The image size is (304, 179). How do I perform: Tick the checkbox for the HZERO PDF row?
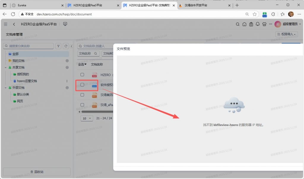(83, 75)
